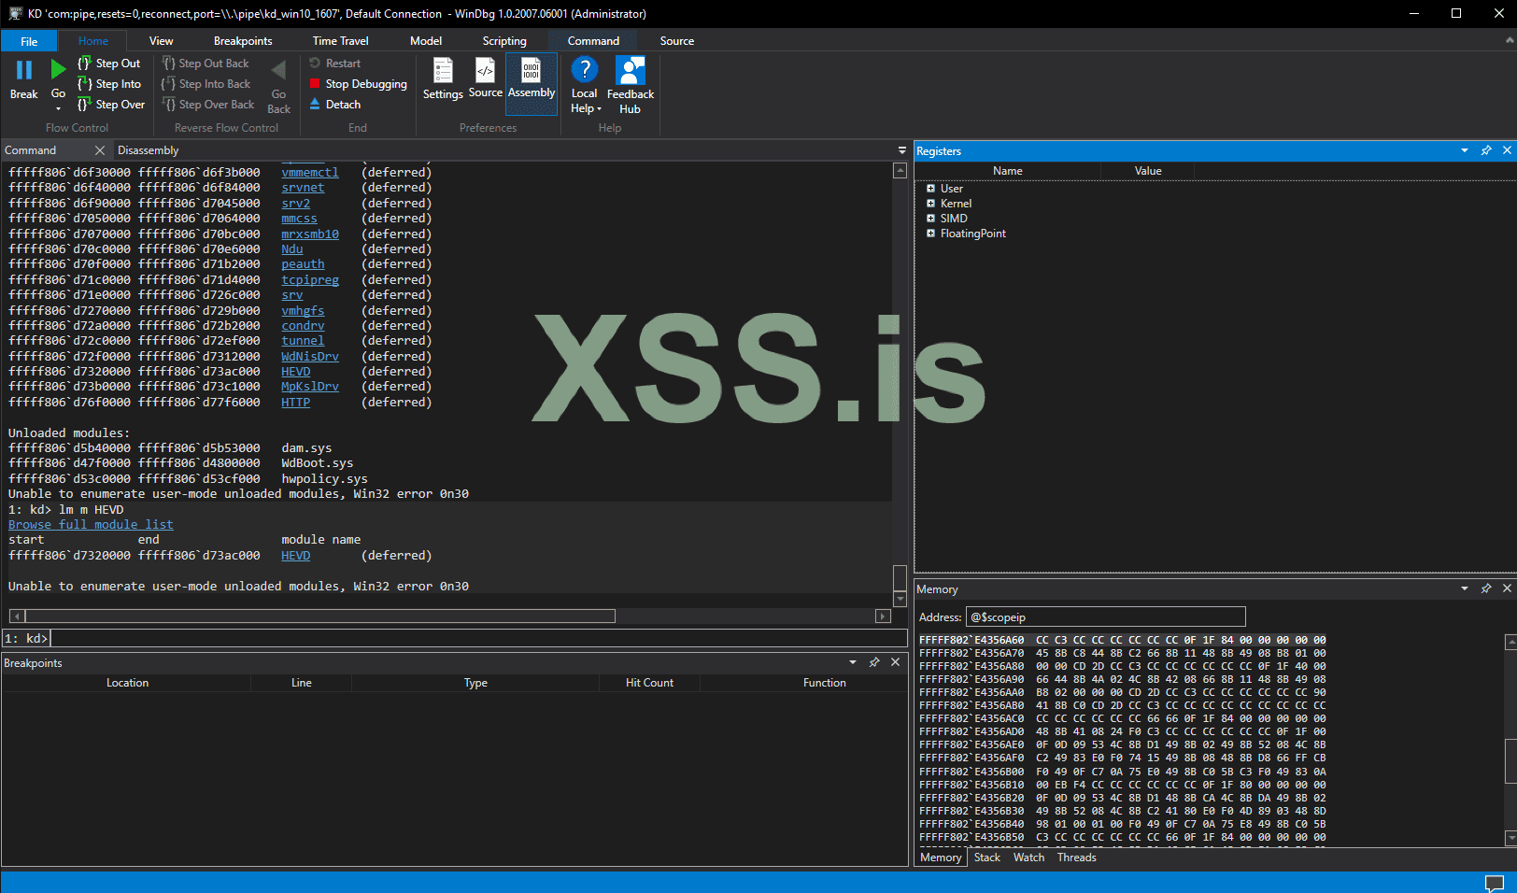This screenshot has height=893, width=1517.
Task: Click the Break pause icon
Action: [24, 70]
